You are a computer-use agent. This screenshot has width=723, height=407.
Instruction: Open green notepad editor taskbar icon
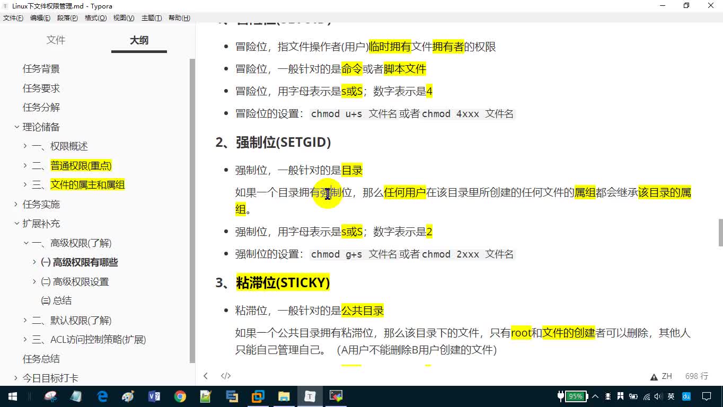[x=206, y=396]
